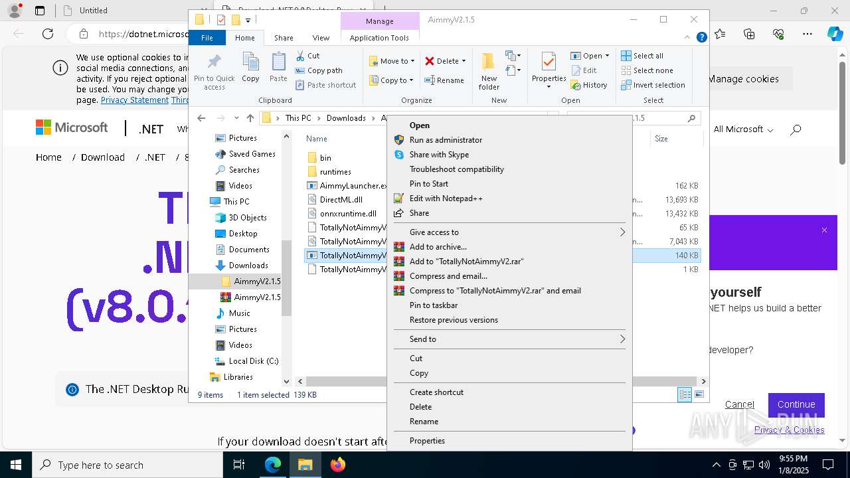Screen dimensions: 850x478
Task: Click the Explorer Back arrow
Action: click(201, 118)
